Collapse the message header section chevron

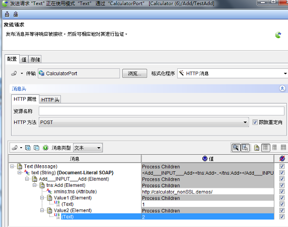(x=282, y=88)
